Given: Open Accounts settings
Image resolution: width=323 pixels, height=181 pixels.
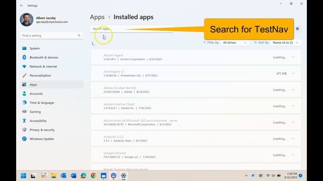Looking at the screenshot, I should 51,94.
